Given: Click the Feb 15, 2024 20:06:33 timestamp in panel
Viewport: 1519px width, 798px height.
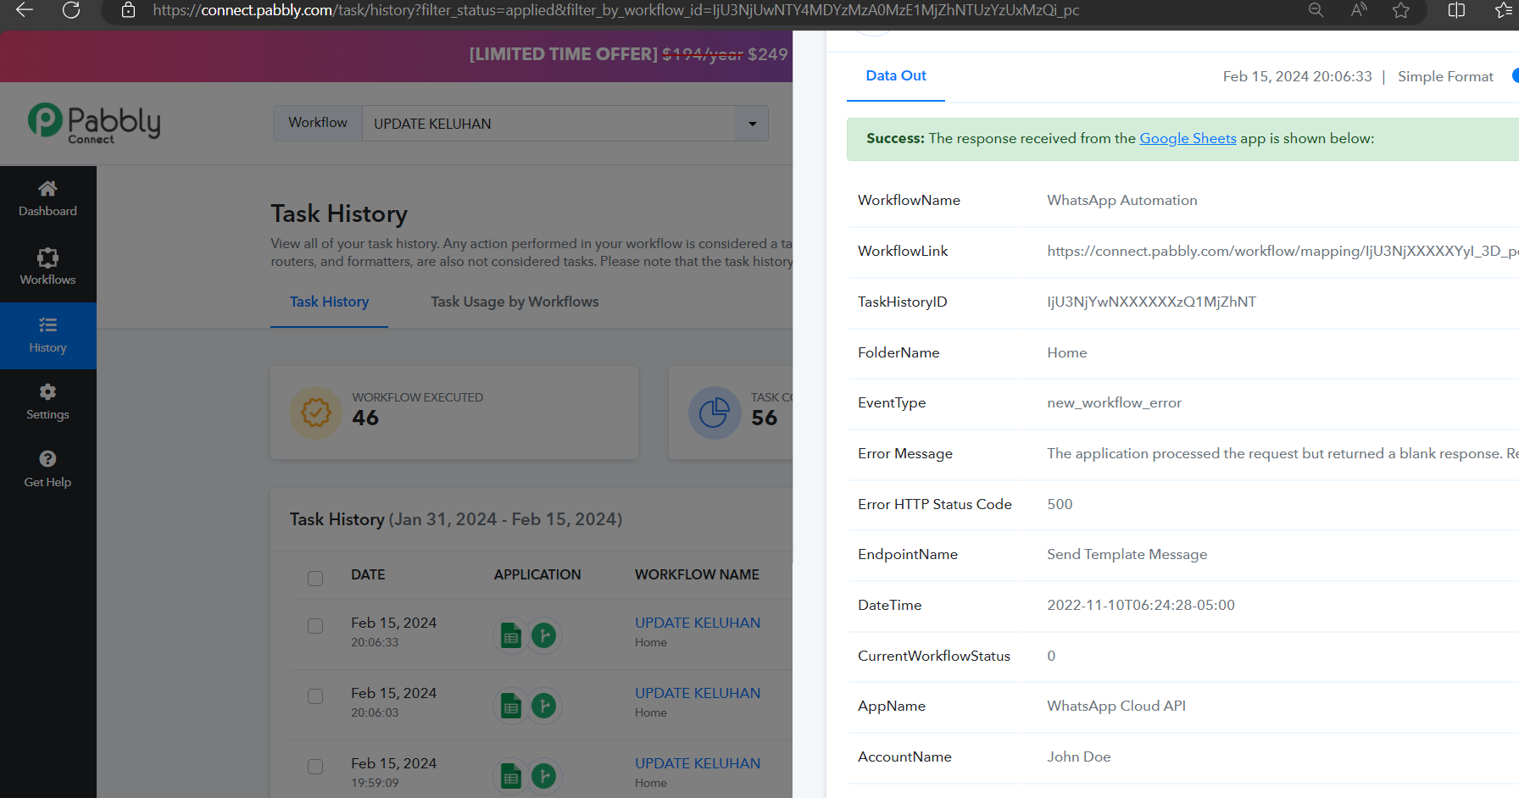Looking at the screenshot, I should pos(1297,76).
